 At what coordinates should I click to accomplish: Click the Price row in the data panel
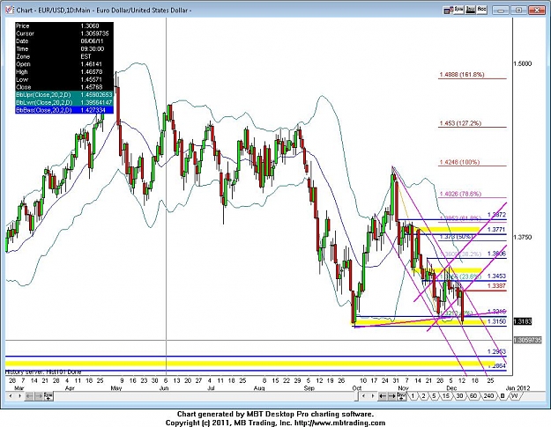[x=64, y=26]
